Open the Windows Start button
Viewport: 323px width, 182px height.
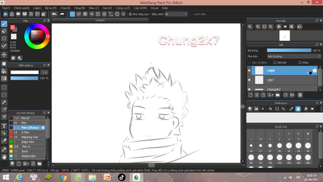pyautogui.click(x=6, y=177)
